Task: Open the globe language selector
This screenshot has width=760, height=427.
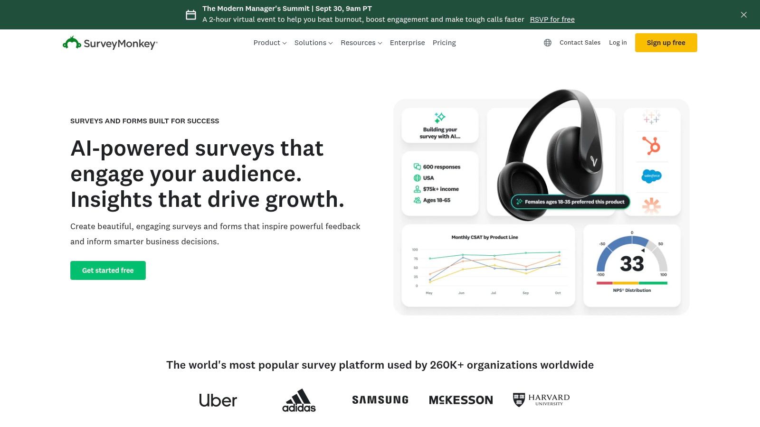Action: coord(548,43)
